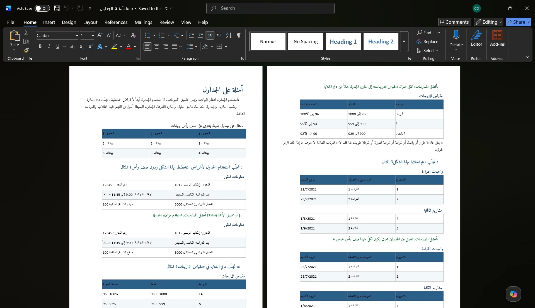Open the font size dropdown
Image resolution: width=535 pixels, height=308 pixels.
coord(93,35)
